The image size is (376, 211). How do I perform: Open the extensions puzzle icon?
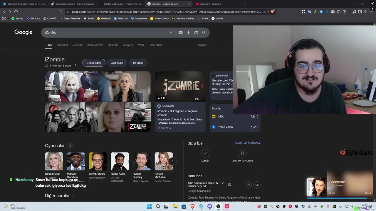339,12
